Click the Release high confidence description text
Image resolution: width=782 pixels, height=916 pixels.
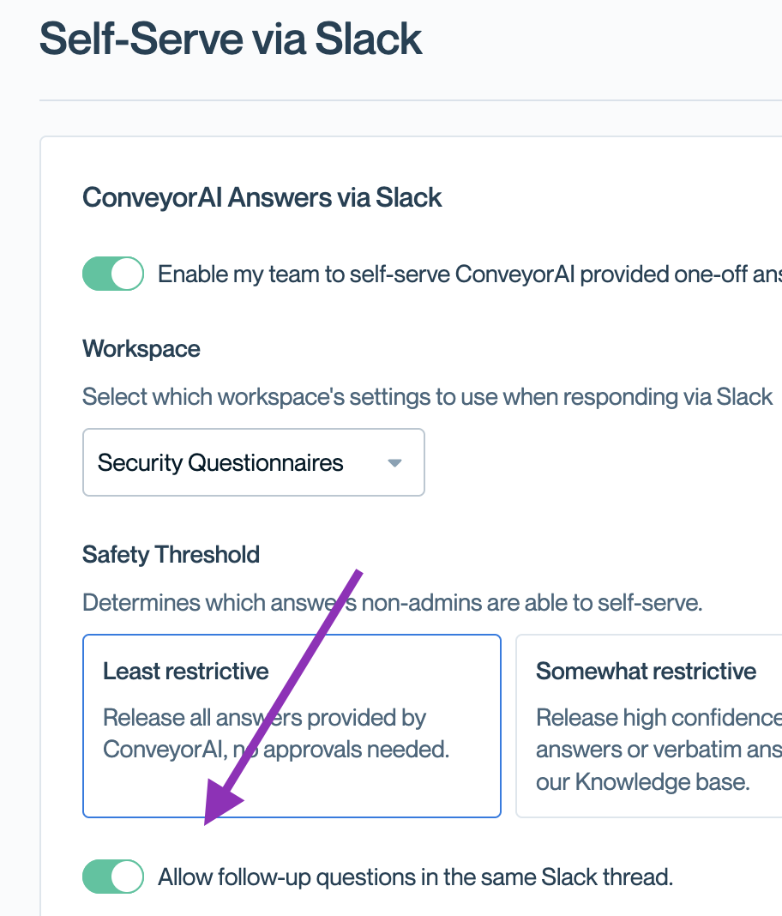659,750
